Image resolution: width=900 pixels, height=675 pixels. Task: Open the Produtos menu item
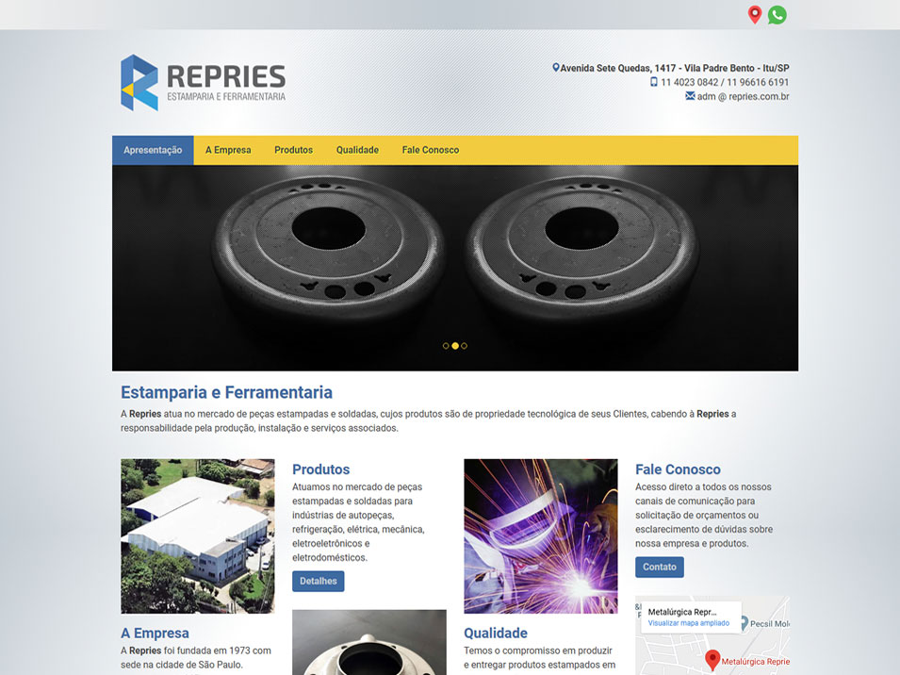click(293, 150)
